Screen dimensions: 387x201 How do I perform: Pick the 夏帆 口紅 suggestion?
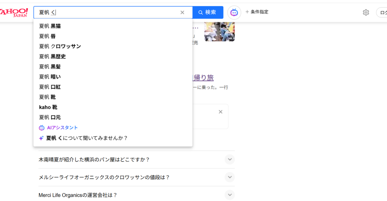point(50,87)
